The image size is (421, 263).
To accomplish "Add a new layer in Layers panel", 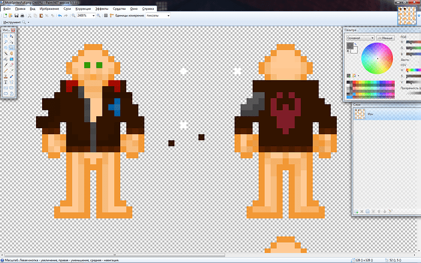I will coord(356,211).
